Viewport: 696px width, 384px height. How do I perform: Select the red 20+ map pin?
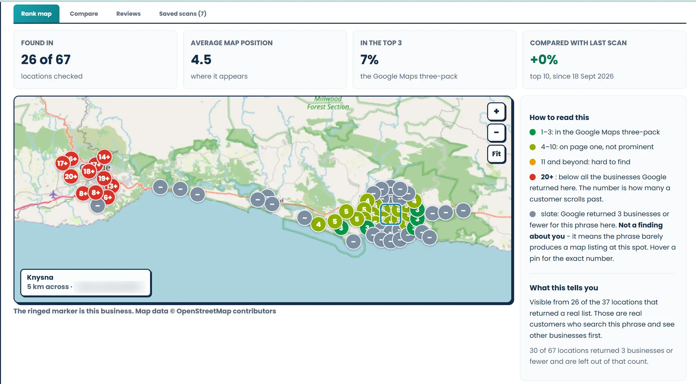pyautogui.click(x=71, y=176)
